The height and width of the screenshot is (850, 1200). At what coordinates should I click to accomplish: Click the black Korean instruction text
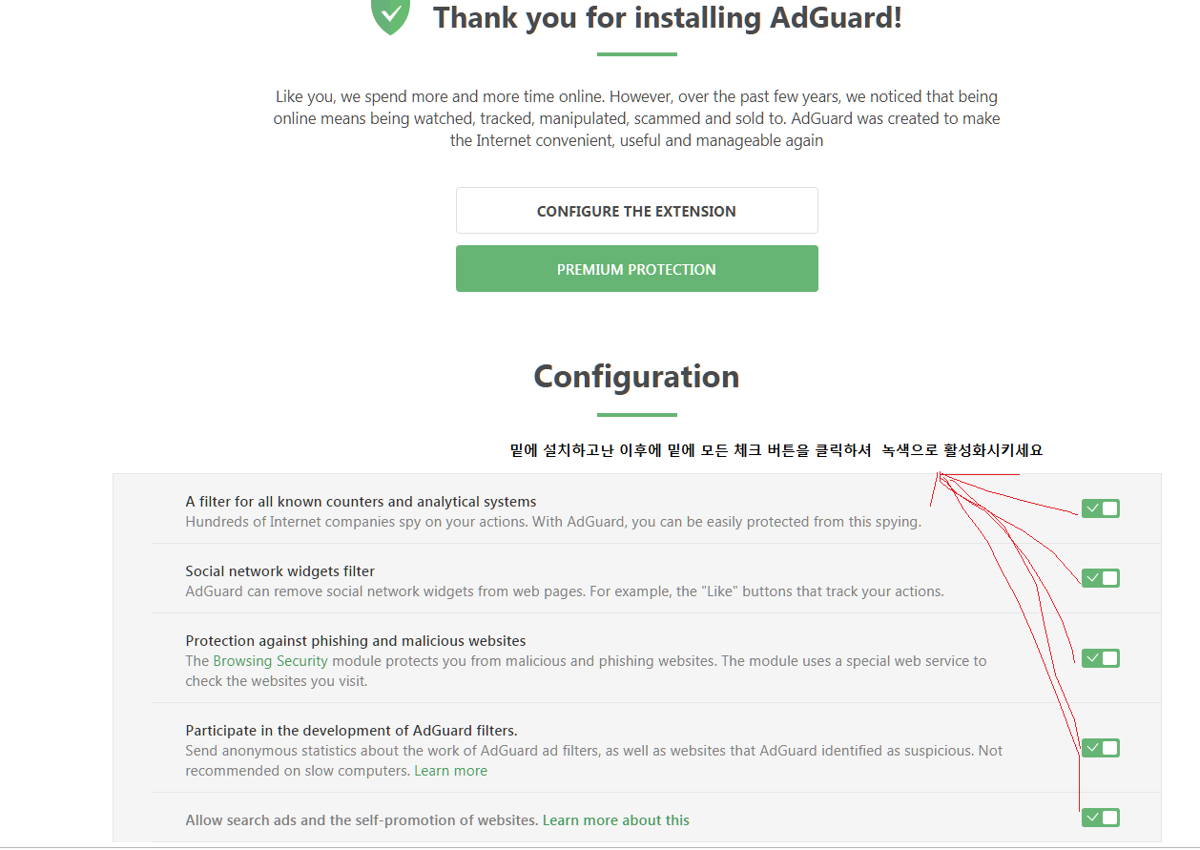(776, 450)
